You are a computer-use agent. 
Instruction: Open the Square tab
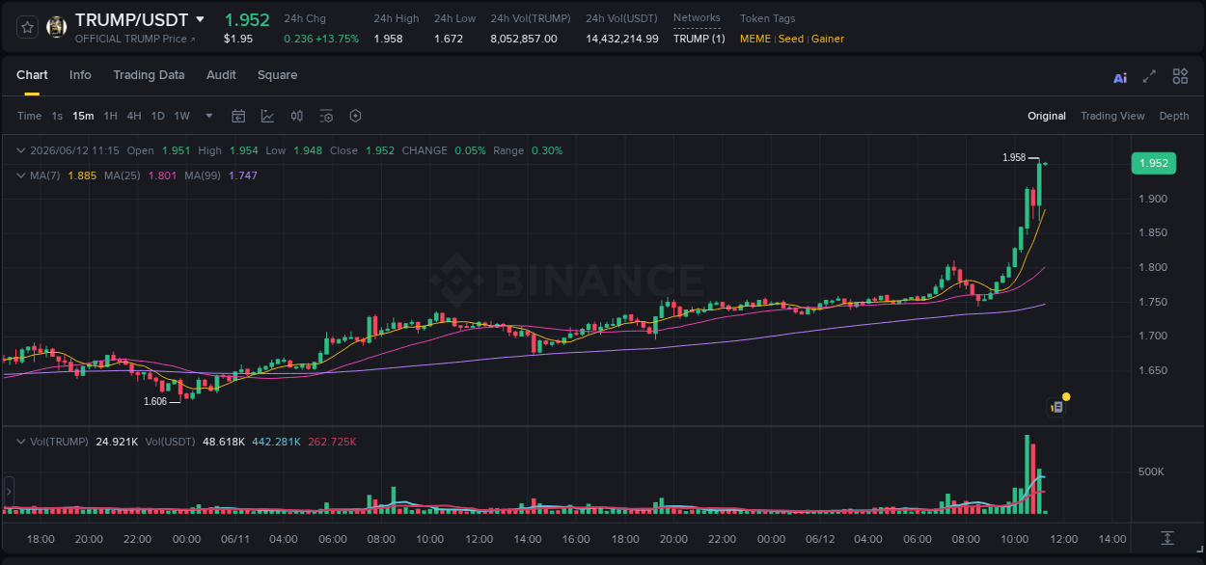[277, 75]
